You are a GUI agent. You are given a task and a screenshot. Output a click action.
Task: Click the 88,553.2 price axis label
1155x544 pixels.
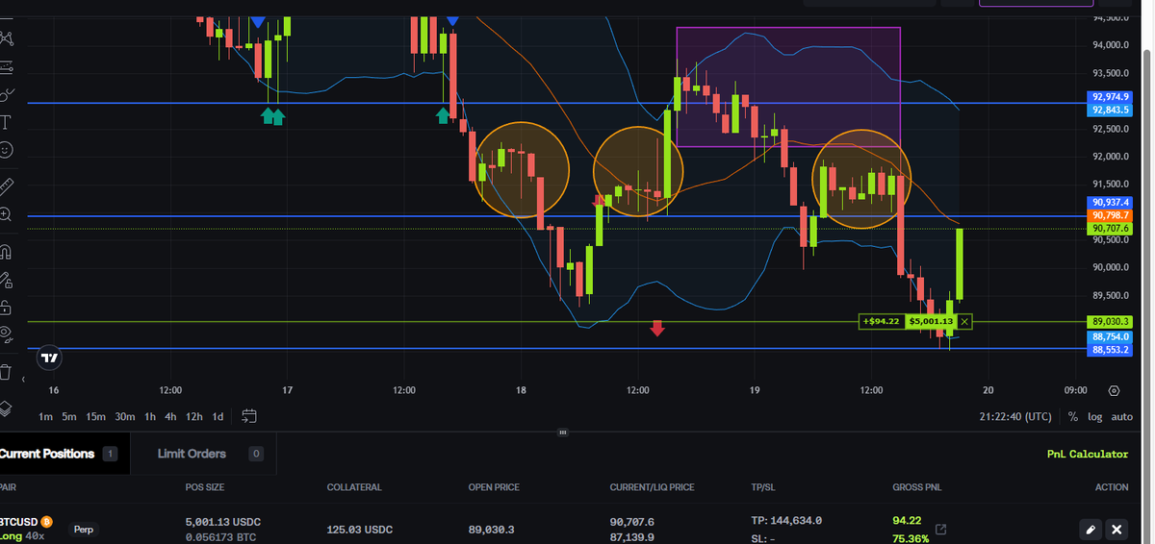click(x=1111, y=351)
